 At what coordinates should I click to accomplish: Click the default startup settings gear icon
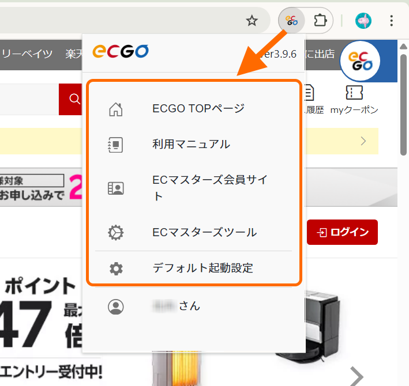(x=116, y=268)
